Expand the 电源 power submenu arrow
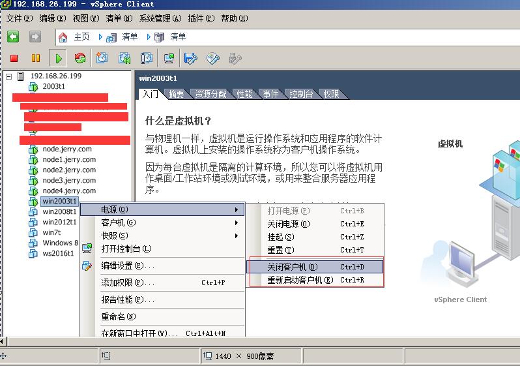Screen dimensions: 520x366 237,209
